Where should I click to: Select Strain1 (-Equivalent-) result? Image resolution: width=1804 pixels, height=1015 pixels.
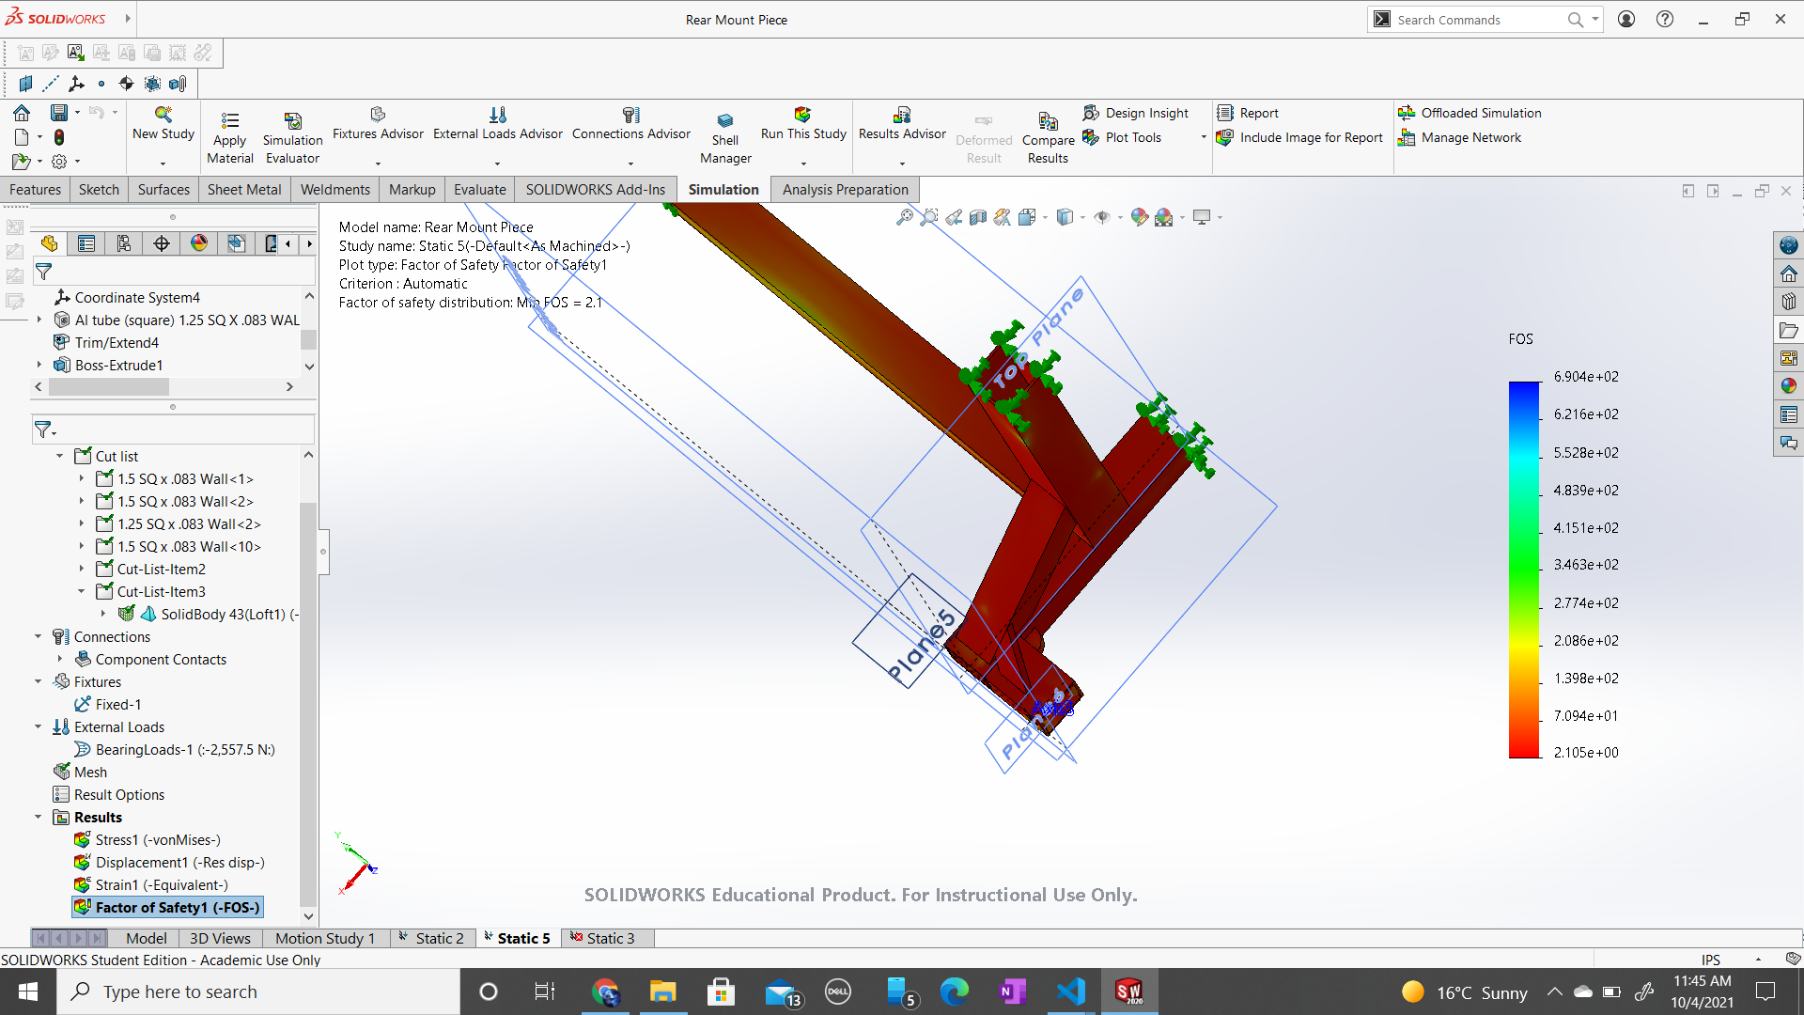point(151,884)
